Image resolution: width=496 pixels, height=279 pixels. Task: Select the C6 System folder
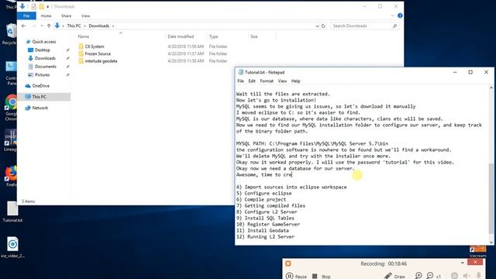pyautogui.click(x=95, y=46)
